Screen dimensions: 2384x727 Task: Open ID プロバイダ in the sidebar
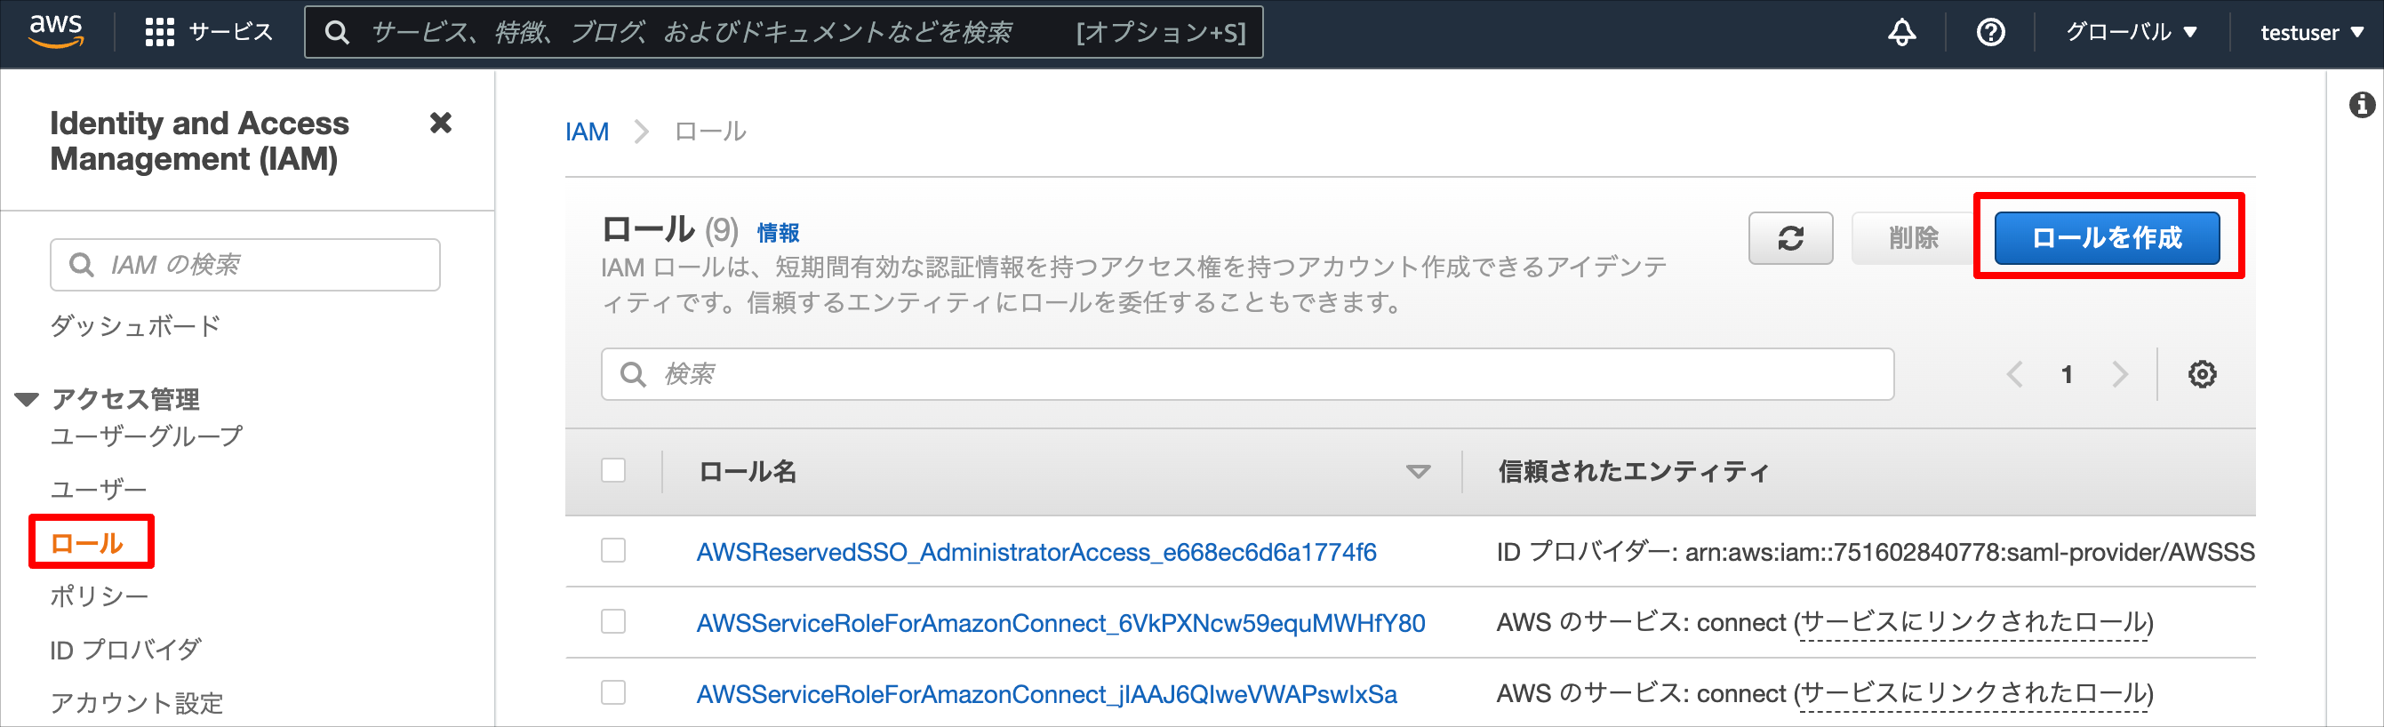tap(125, 650)
